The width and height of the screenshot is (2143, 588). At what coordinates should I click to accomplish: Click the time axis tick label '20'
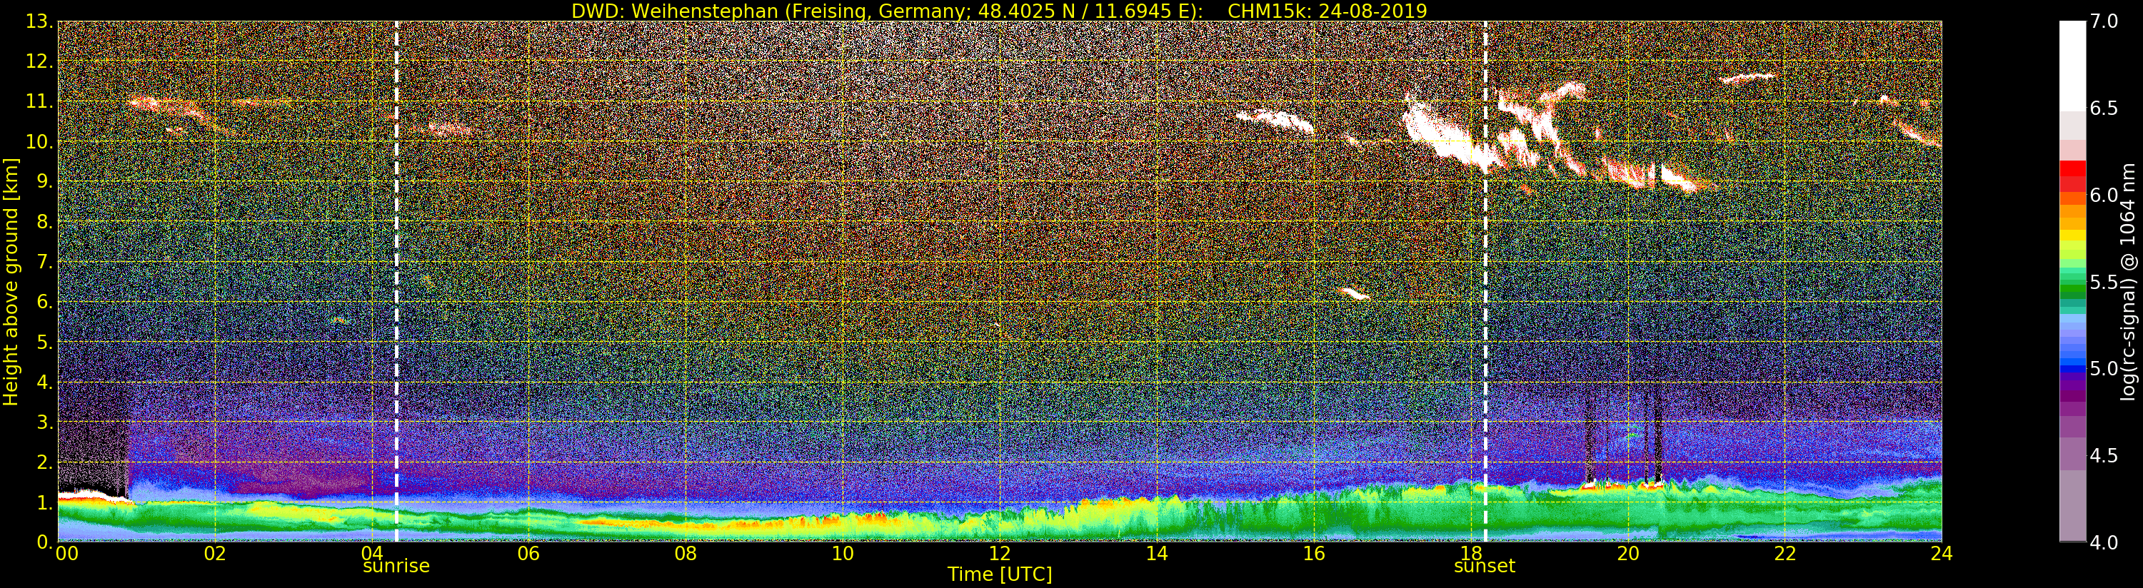point(1628,554)
